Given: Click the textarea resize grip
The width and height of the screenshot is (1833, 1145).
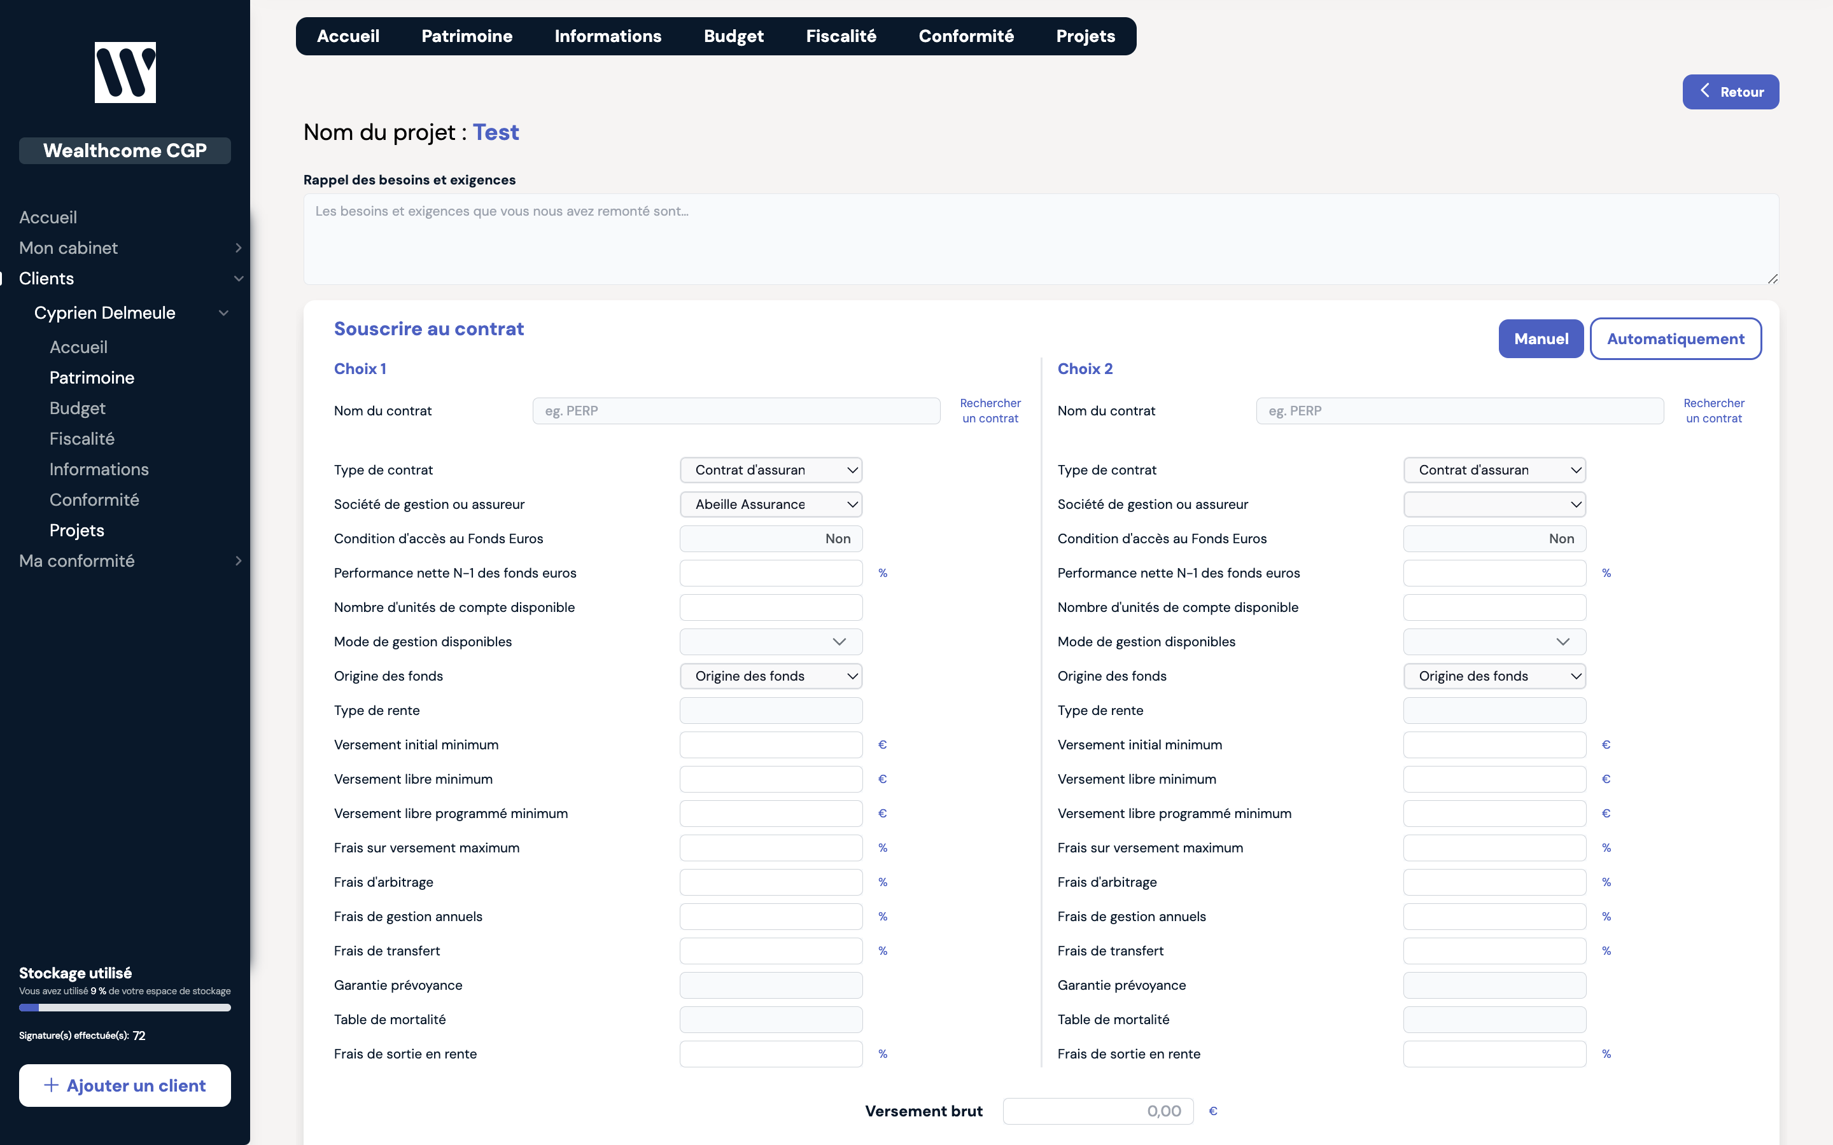Looking at the screenshot, I should pyautogui.click(x=1773, y=279).
